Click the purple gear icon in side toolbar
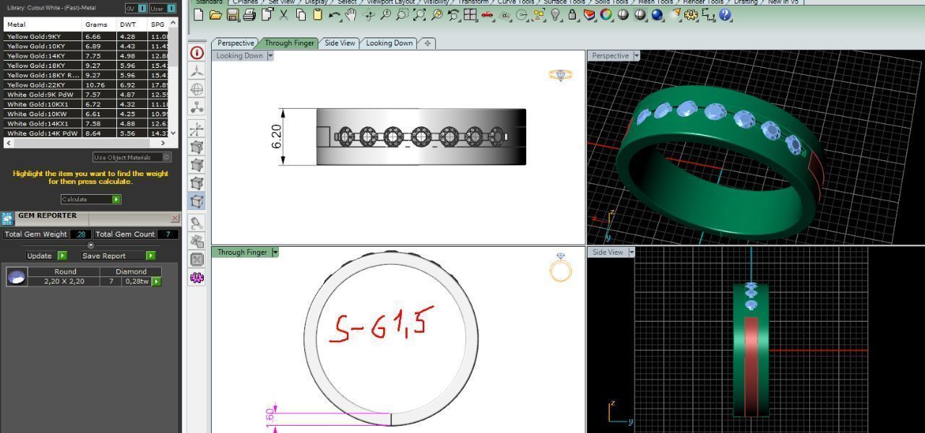The width and height of the screenshot is (925, 433). pos(197,278)
